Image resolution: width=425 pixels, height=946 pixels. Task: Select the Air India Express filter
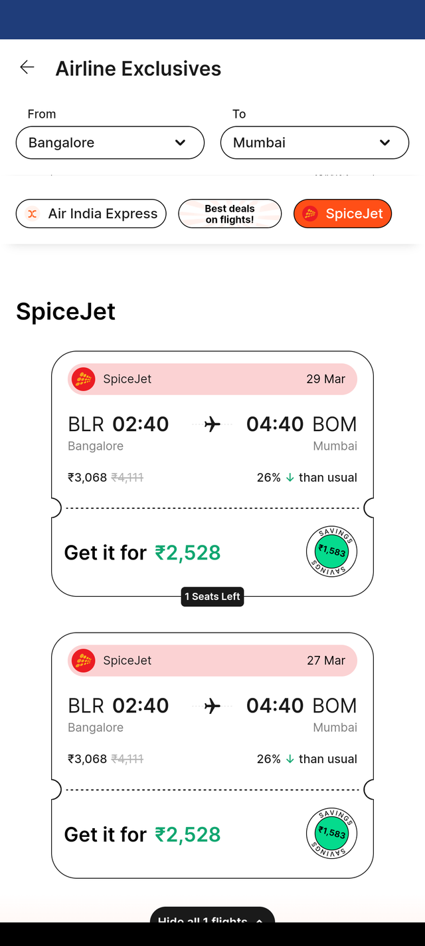click(91, 214)
